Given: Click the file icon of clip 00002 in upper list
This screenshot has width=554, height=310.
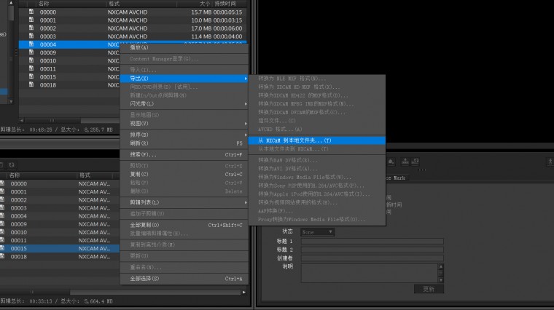Looking at the screenshot, I should pos(31,28).
